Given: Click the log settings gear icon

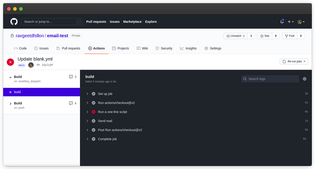Looking at the screenshot, I should [x=305, y=79].
